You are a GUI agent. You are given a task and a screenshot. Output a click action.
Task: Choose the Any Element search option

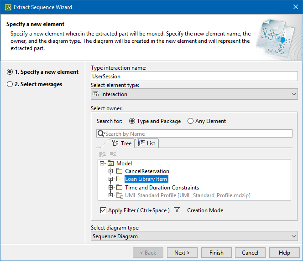point(191,121)
